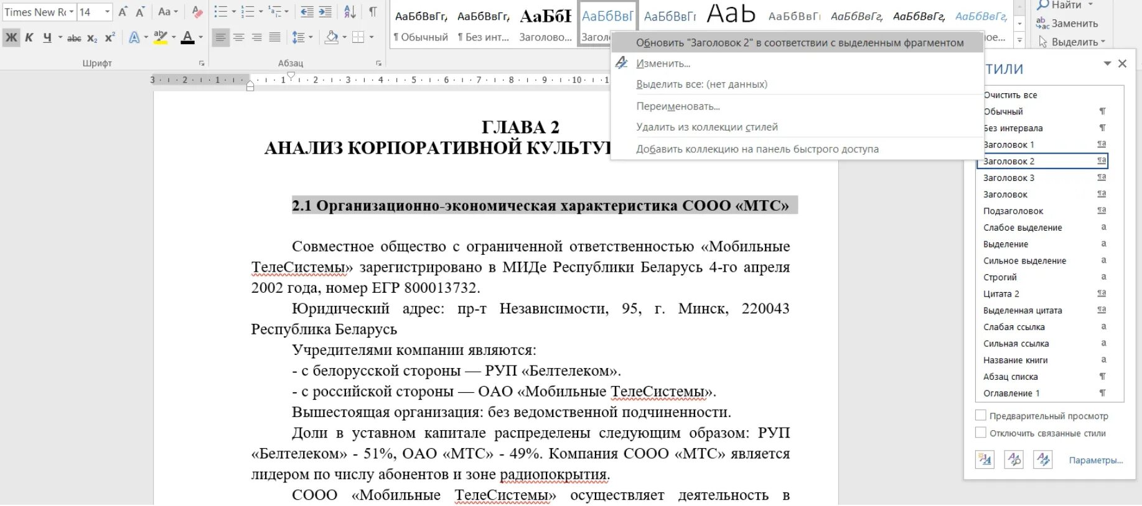Apply paragraph shading bucket
Viewport: 1142px width, 506px height.
point(332,38)
